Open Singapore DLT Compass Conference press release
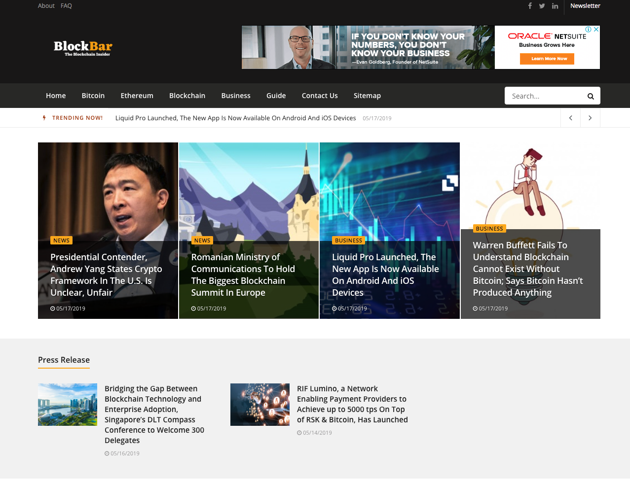The width and height of the screenshot is (630, 481). (x=154, y=414)
